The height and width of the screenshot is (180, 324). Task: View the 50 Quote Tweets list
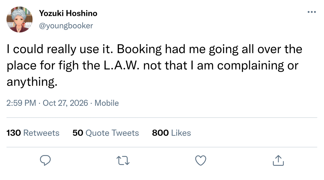point(106,133)
